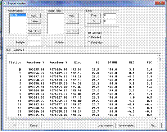Click the Station column header text
Viewport: 167px width, 132px height.
[15, 63]
